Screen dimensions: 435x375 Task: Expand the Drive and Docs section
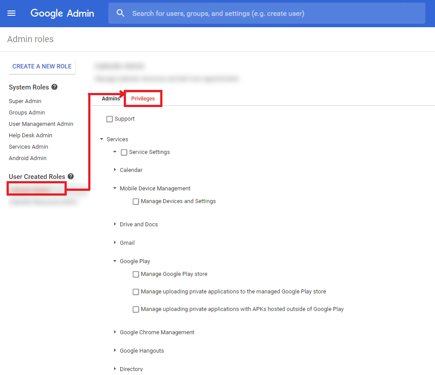click(115, 224)
